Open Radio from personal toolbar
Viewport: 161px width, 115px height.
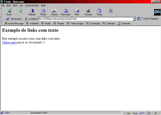click(x=46, y=23)
